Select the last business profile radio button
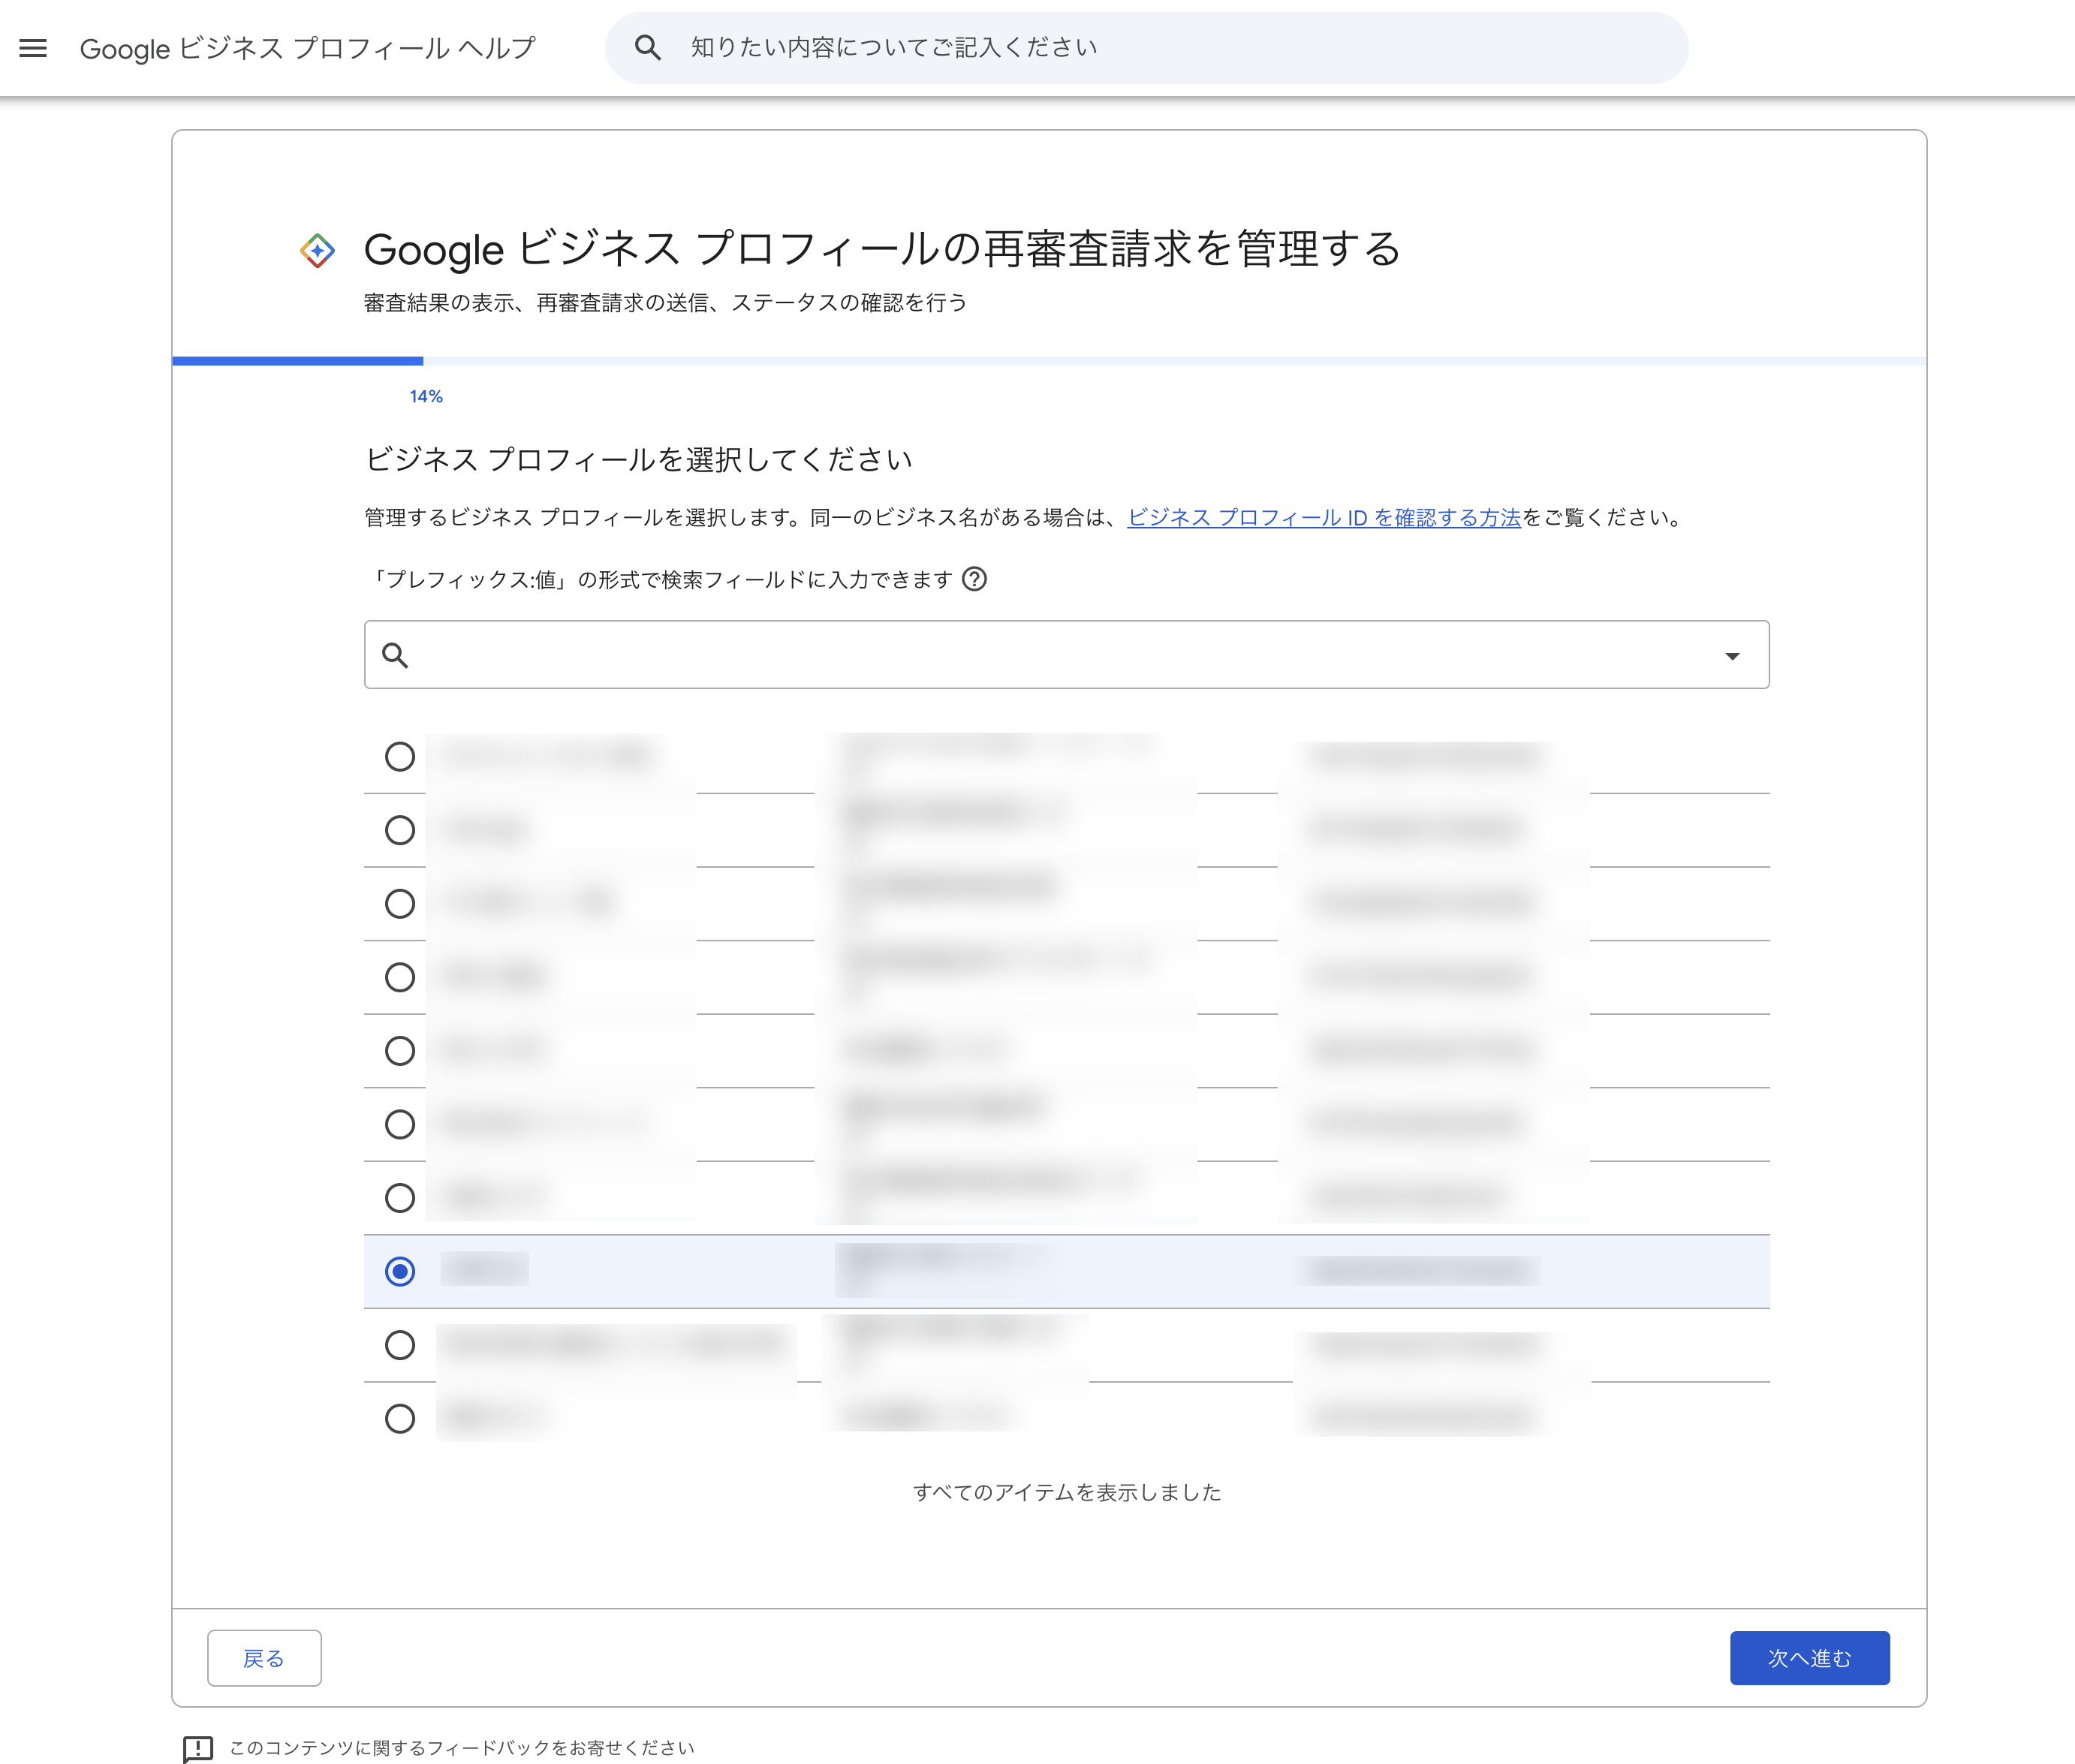Screen dimensions: 2075x1764 (x=400, y=1419)
